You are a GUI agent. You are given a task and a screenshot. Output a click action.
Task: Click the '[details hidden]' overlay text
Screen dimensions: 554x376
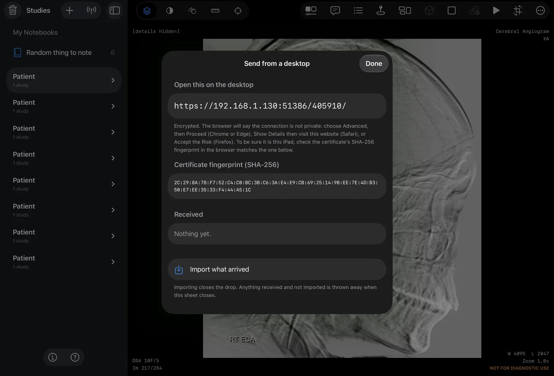pos(156,31)
